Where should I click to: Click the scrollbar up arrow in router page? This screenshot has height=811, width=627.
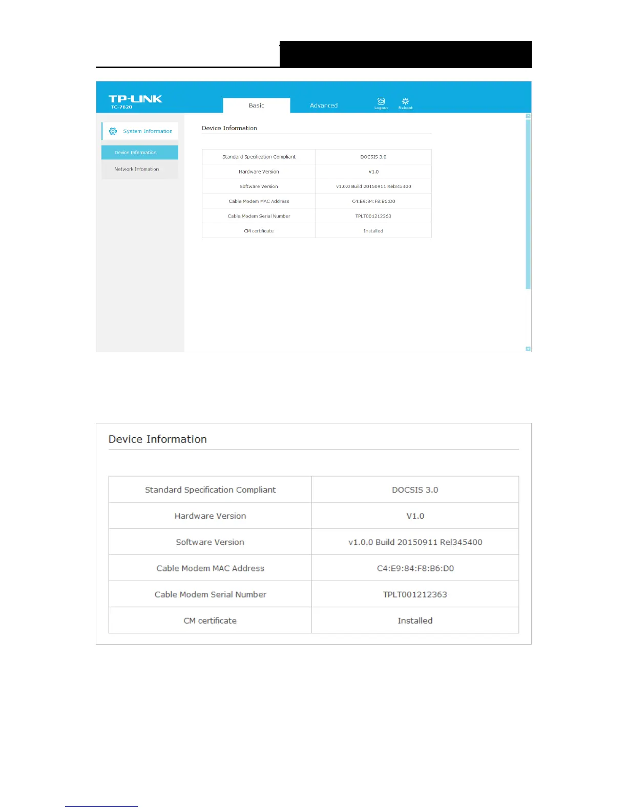tap(528, 116)
